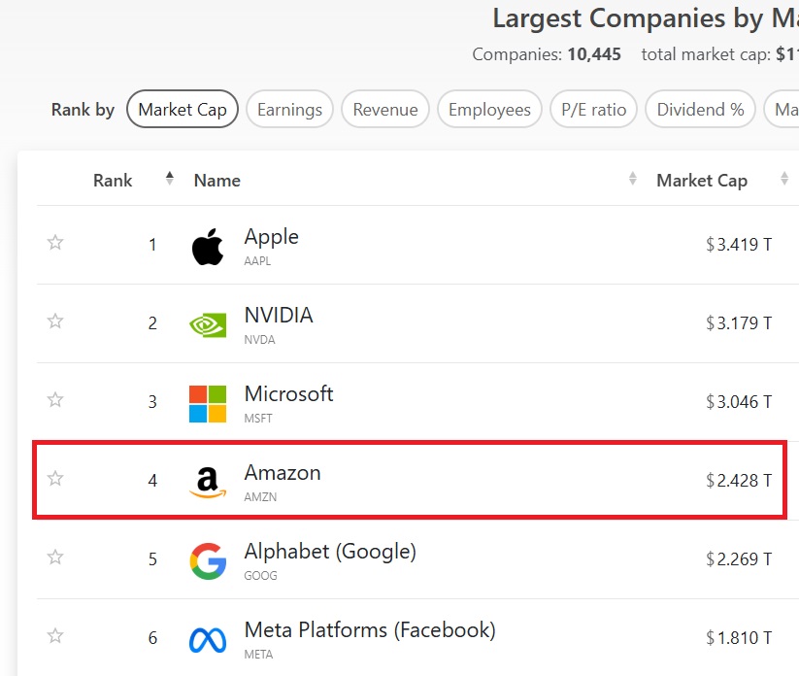Star Apple as a favorite
799x676 pixels.
(55, 243)
